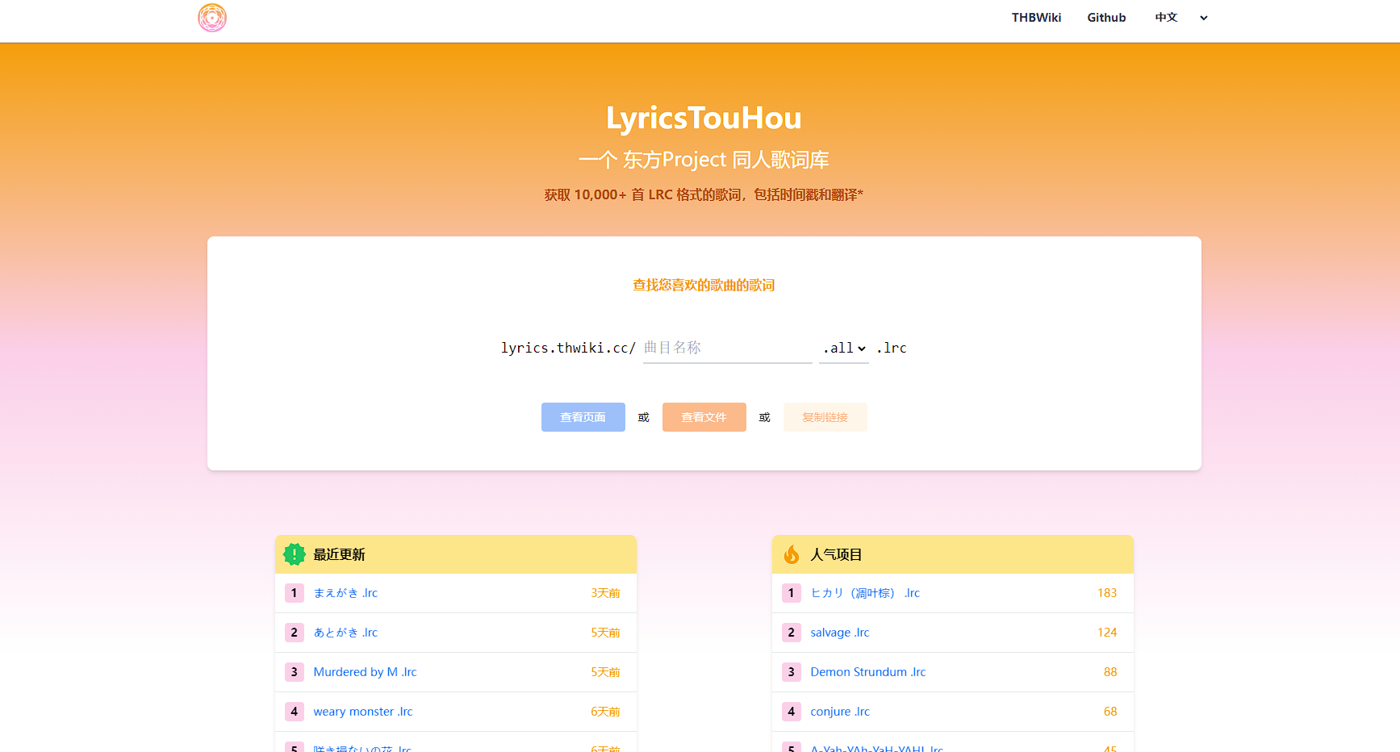Click the 查看页面 button
Viewport: 1400px width, 752px height.
[x=583, y=417]
